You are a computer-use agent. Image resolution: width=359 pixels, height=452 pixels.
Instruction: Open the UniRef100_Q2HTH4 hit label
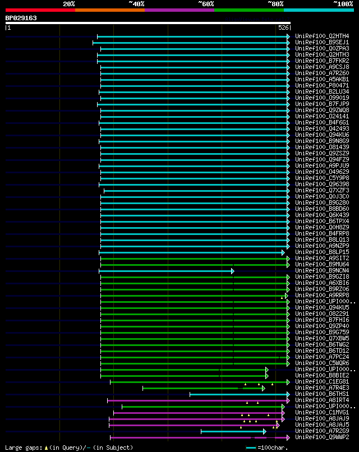(x=322, y=36)
